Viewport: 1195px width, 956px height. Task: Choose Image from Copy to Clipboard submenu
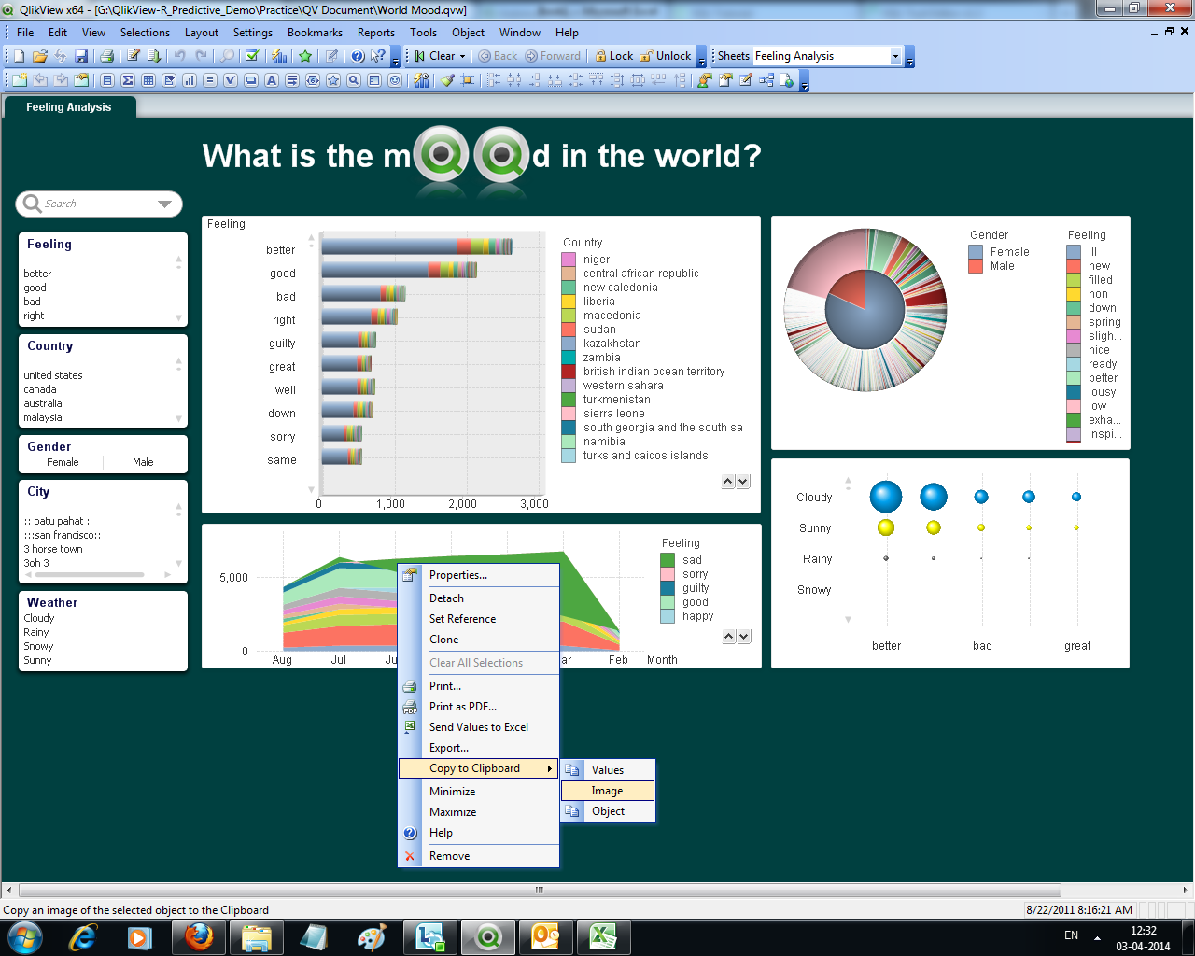[x=607, y=791]
